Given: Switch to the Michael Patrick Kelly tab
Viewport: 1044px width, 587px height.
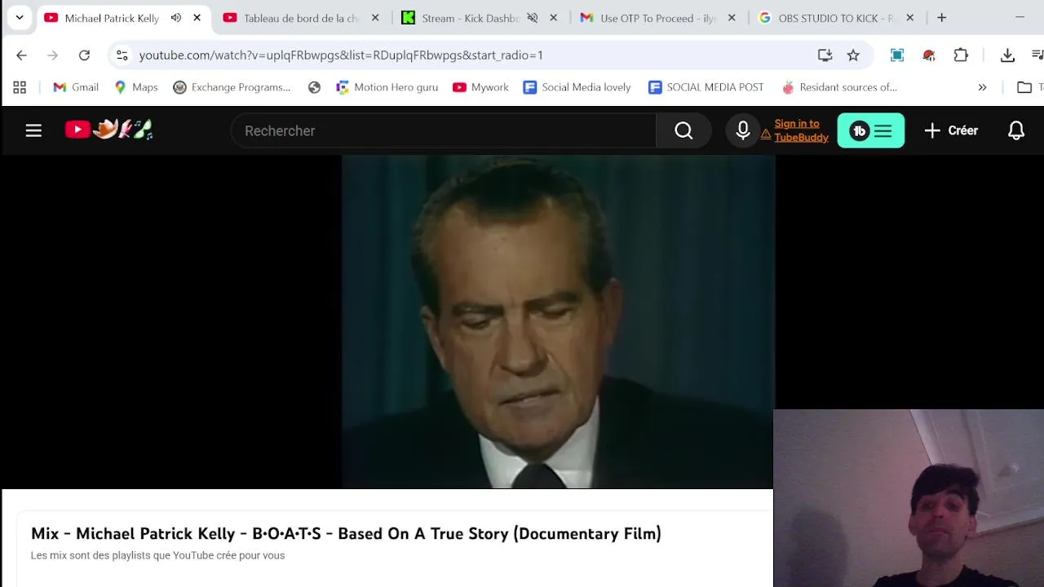Looking at the screenshot, I should [x=112, y=18].
